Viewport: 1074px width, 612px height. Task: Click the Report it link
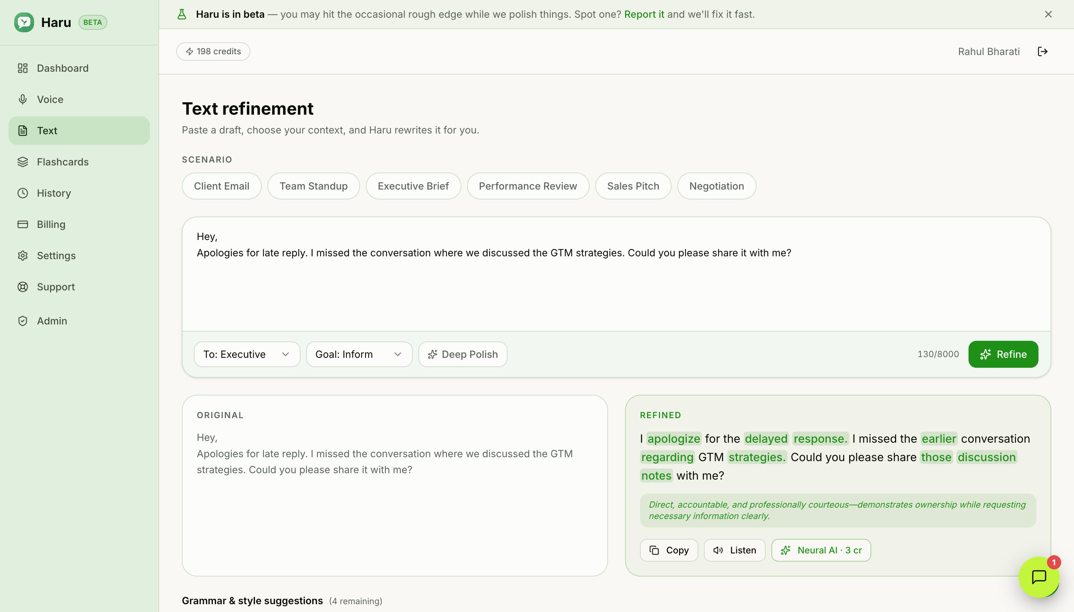coord(644,14)
